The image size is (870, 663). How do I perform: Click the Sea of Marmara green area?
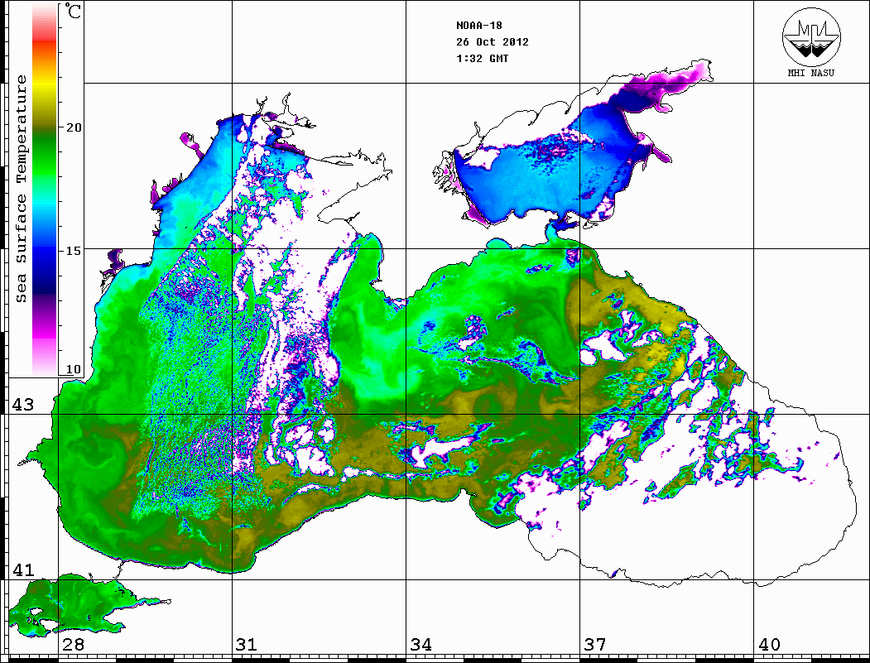(78, 602)
